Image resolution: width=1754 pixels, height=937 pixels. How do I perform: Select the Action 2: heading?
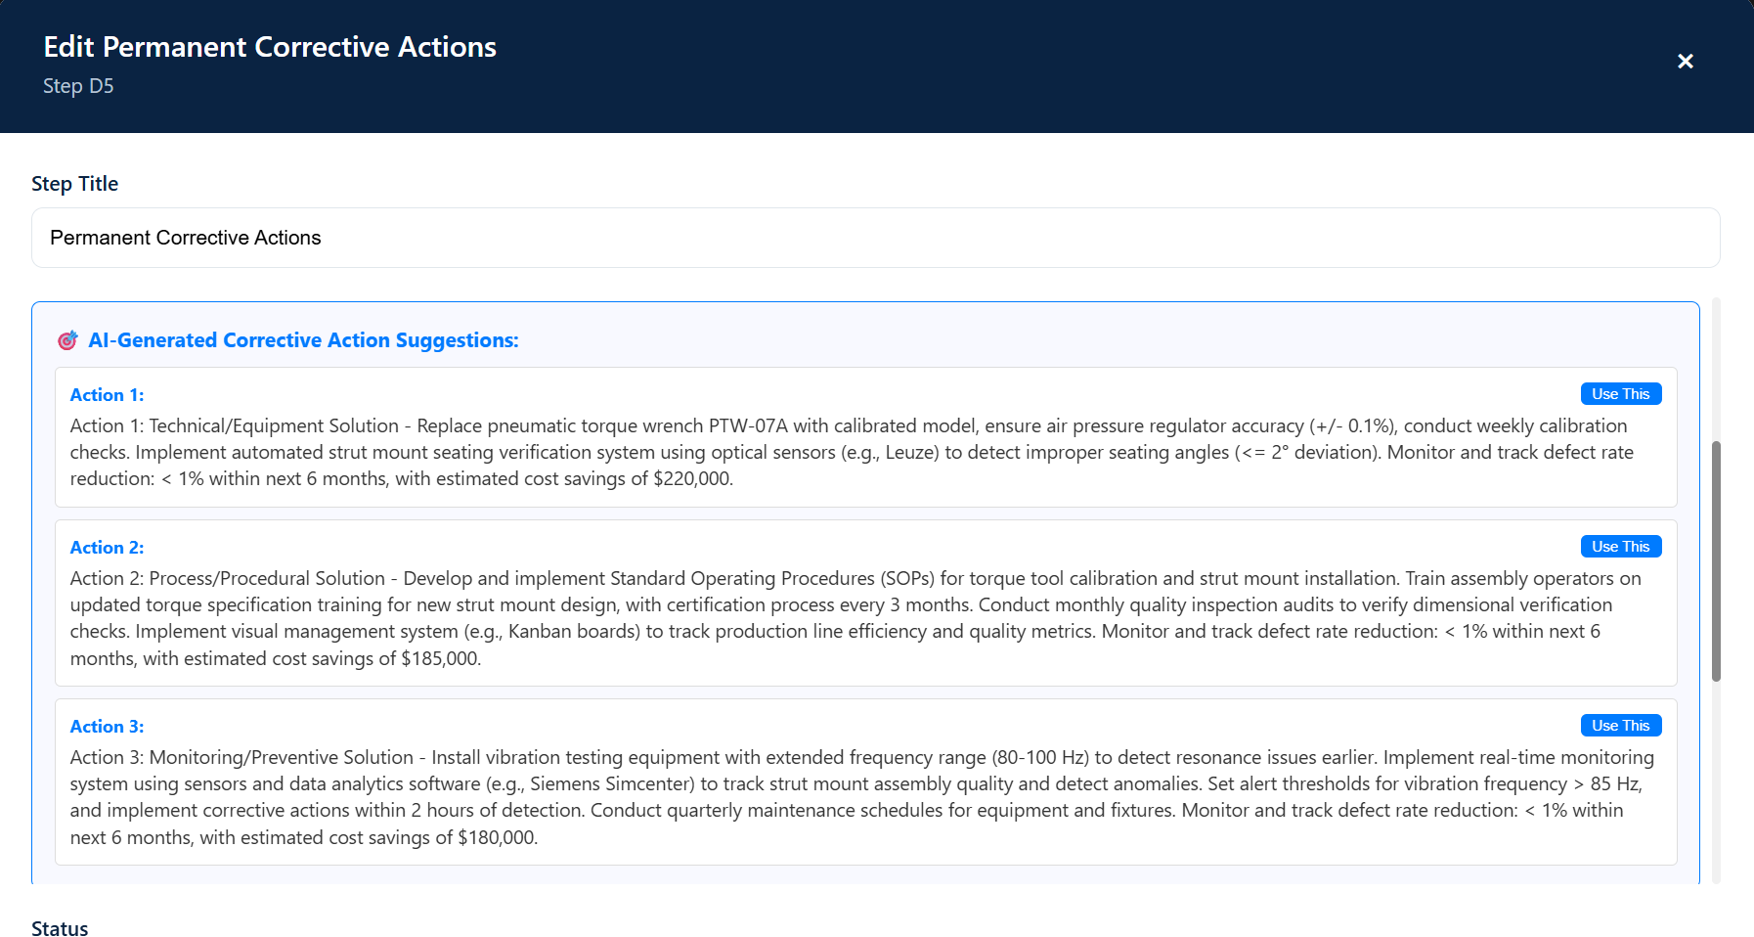point(107,548)
